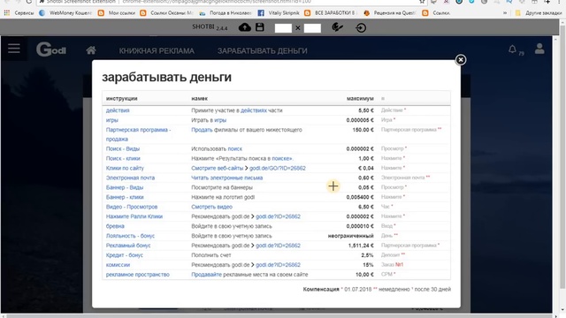
Task: Open the Поиск - Виды link
Action: [x=123, y=148]
